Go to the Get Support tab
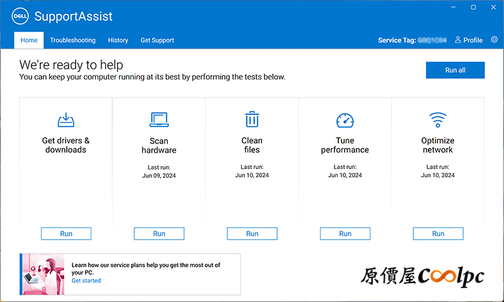 (157, 40)
